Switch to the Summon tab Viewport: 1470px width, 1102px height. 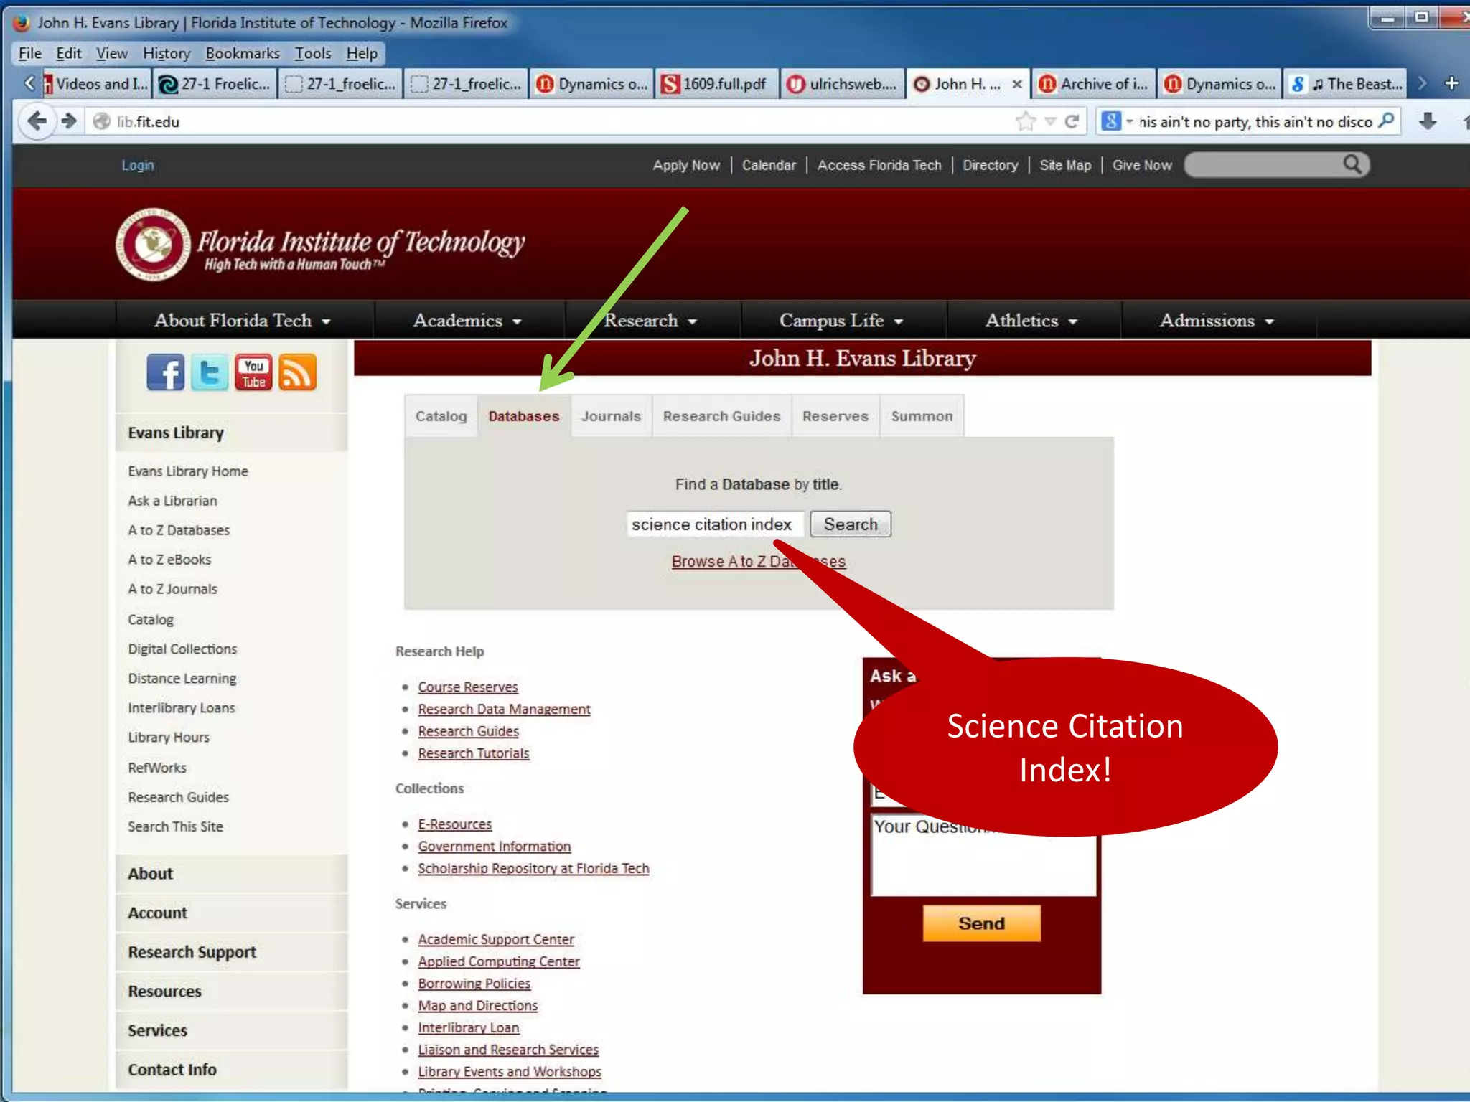pos(922,416)
